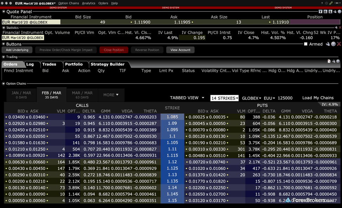
Task: Click the S icon in Quote Panel
Action: click(330, 12)
